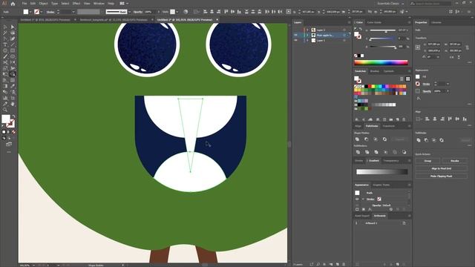Screen dimensions: 475x267
Task: Open the Align To dropdown in Properties
Action: (419, 119)
